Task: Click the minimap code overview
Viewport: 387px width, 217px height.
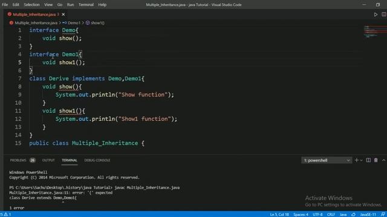Action: [375, 32]
